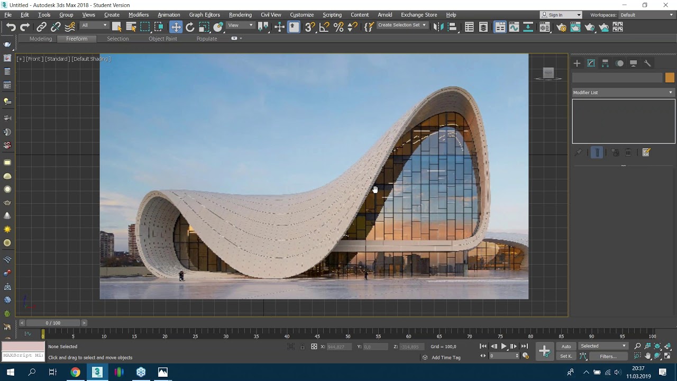This screenshot has height=381, width=677.
Task: Click the time slider 0 / 100 handle
Action: 53,323
